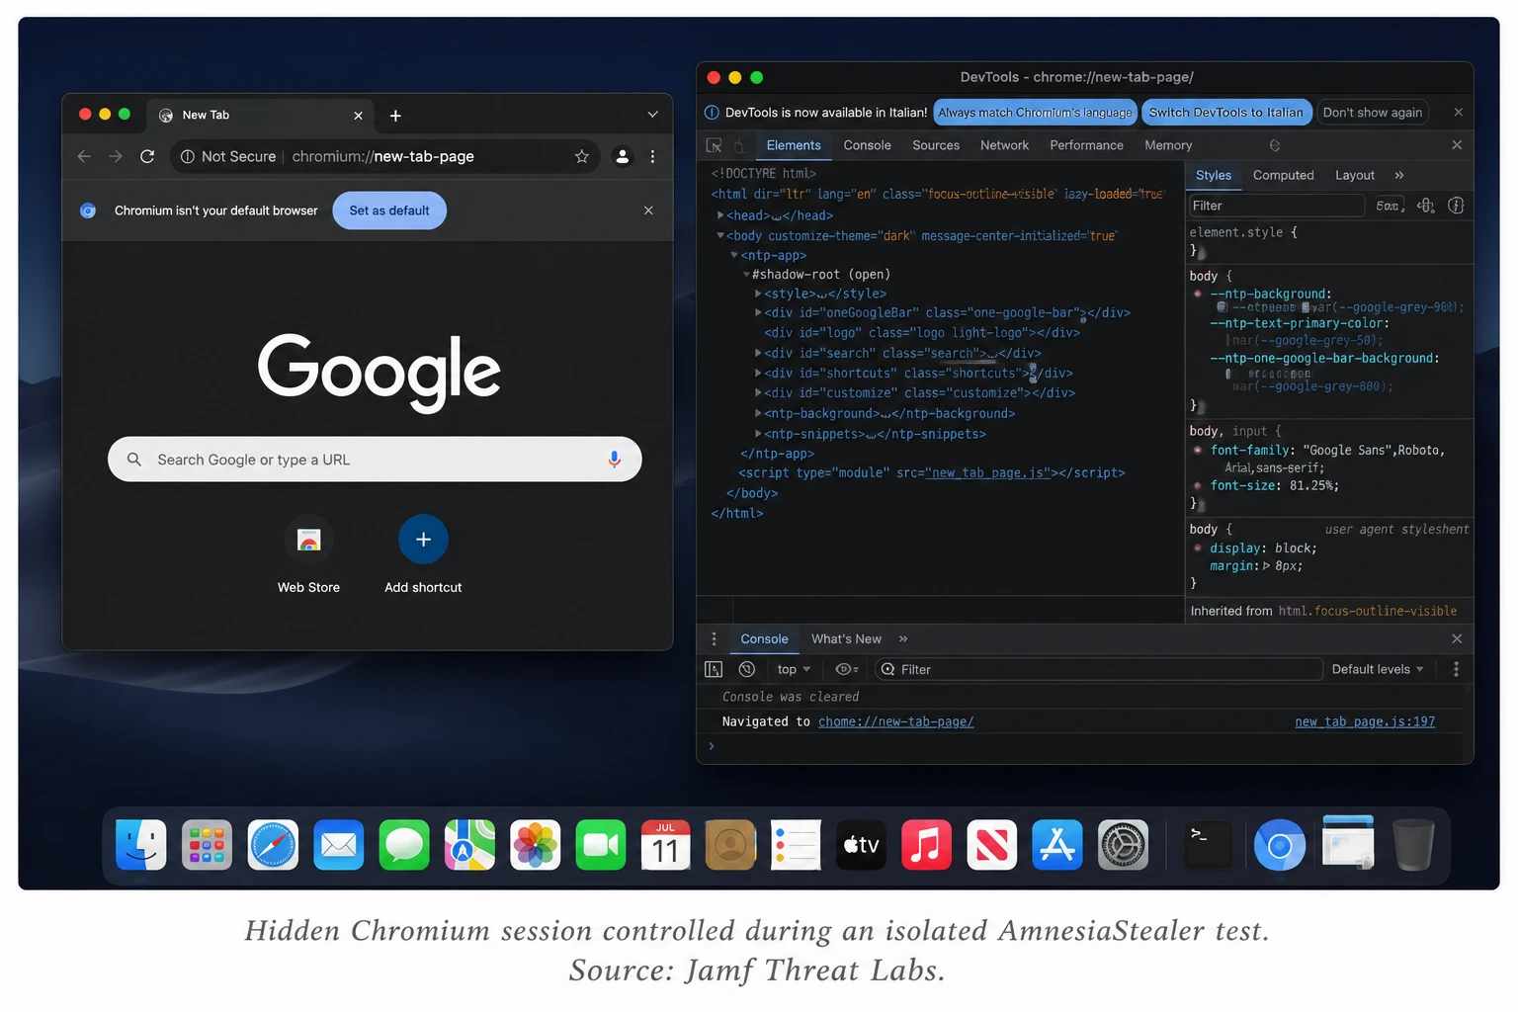This screenshot has width=1518, height=1012.
Task: Click the --ntp-one-google-bar-background color swatch
Action: point(1228,374)
